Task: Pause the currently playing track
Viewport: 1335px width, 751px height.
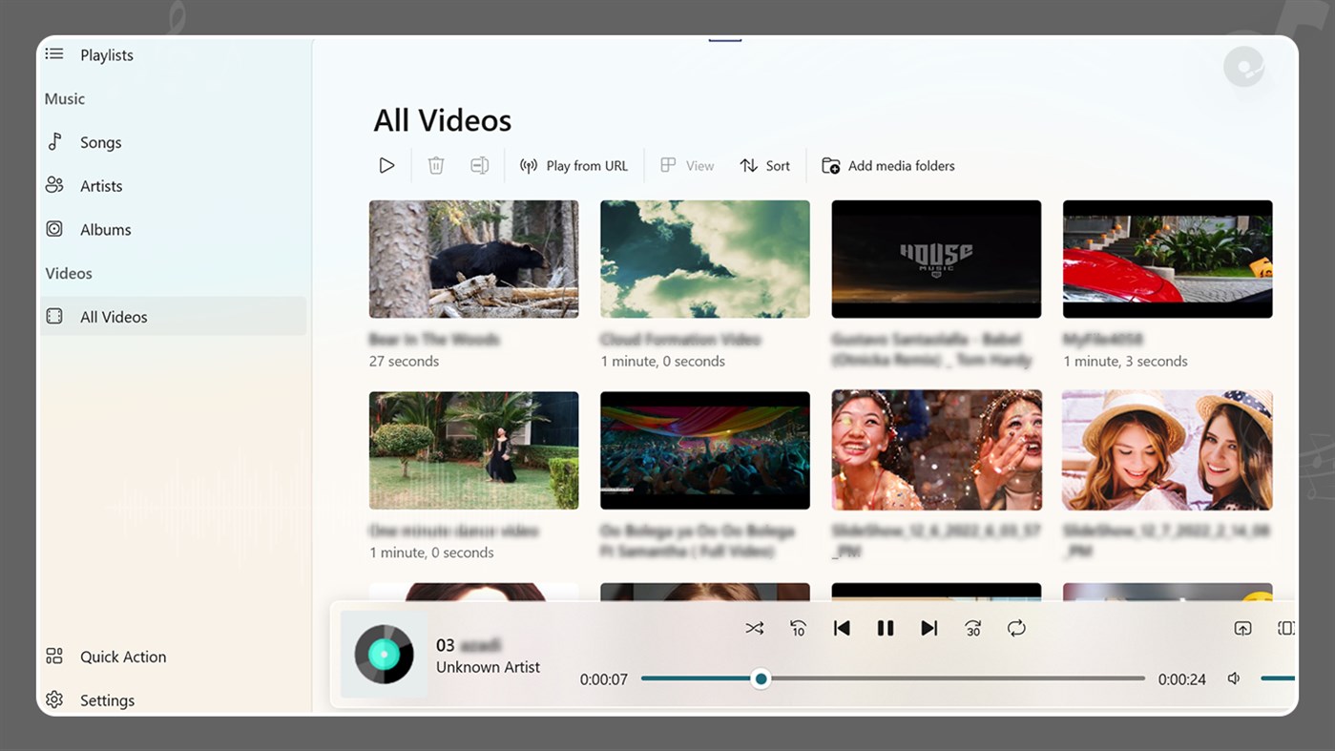Action: point(886,628)
